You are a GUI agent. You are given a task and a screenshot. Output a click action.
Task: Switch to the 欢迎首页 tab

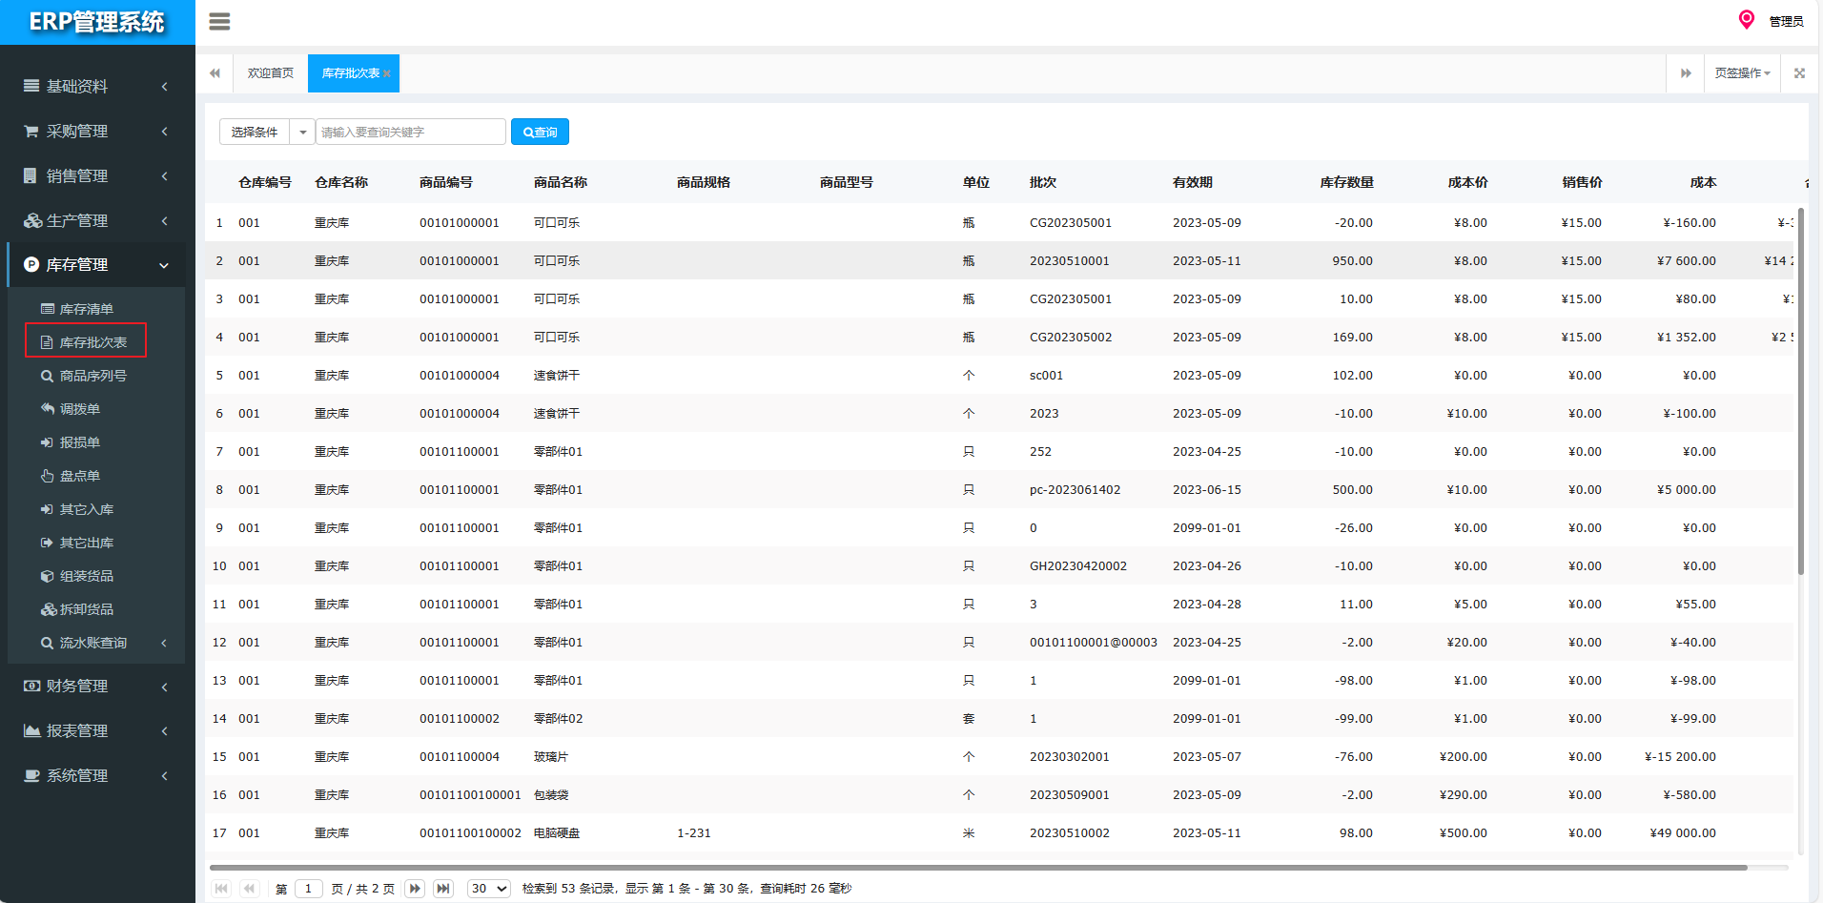click(x=271, y=73)
